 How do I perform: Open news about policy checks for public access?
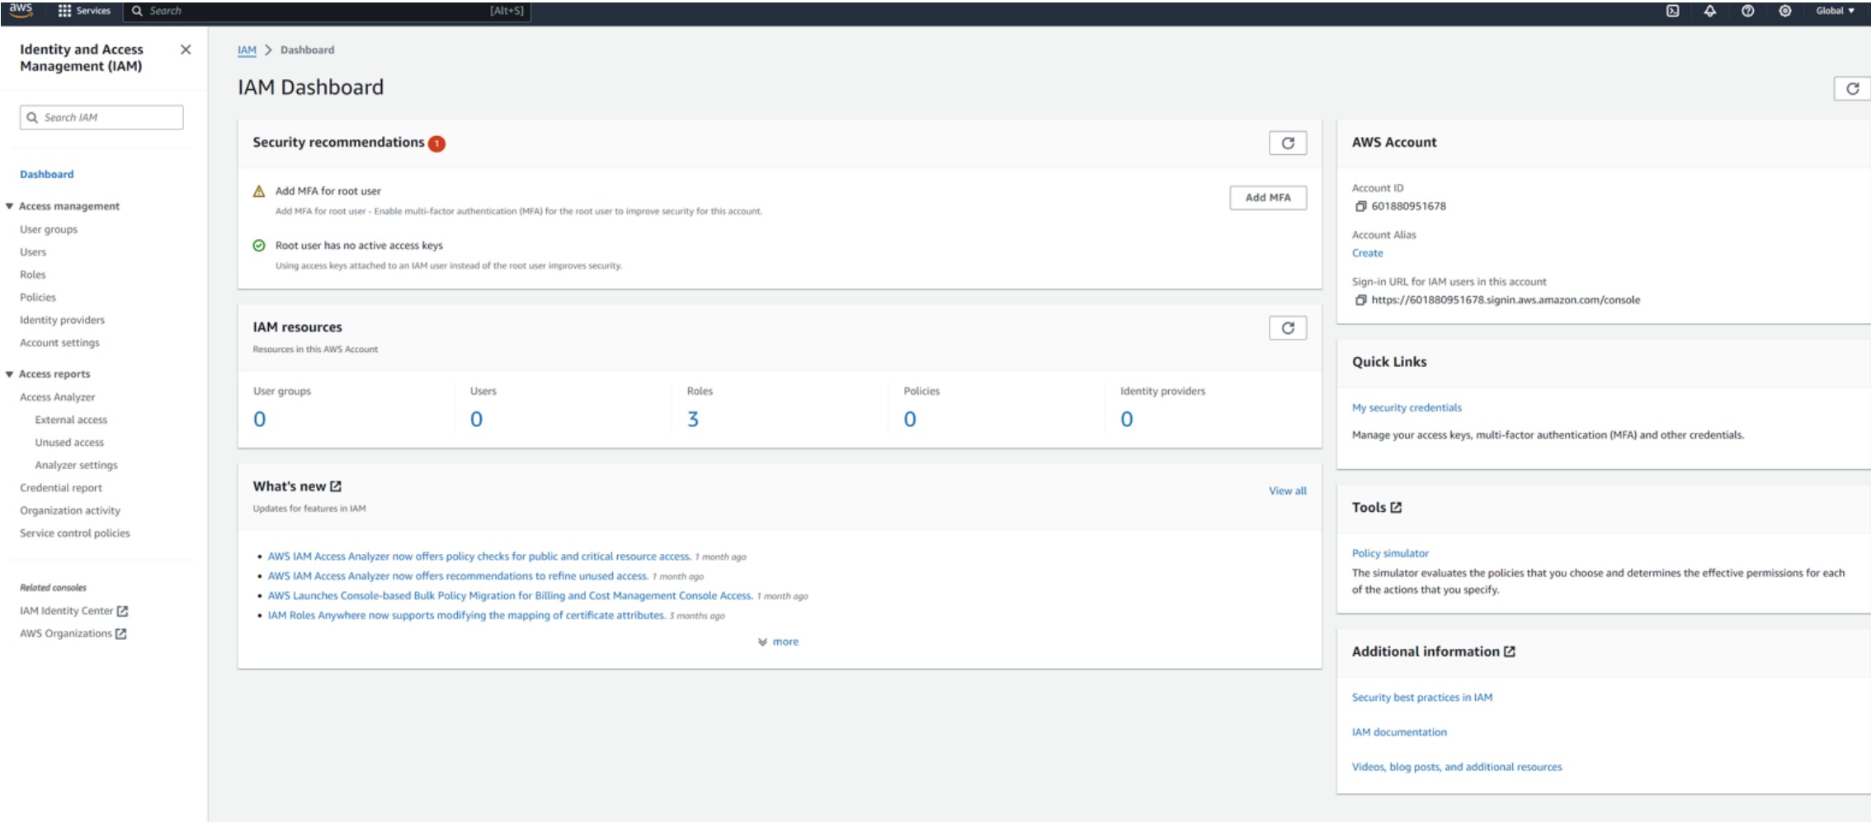click(x=478, y=557)
